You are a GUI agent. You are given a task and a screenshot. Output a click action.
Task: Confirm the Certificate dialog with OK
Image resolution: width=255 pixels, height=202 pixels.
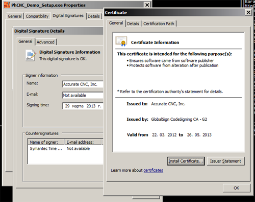(x=236, y=188)
